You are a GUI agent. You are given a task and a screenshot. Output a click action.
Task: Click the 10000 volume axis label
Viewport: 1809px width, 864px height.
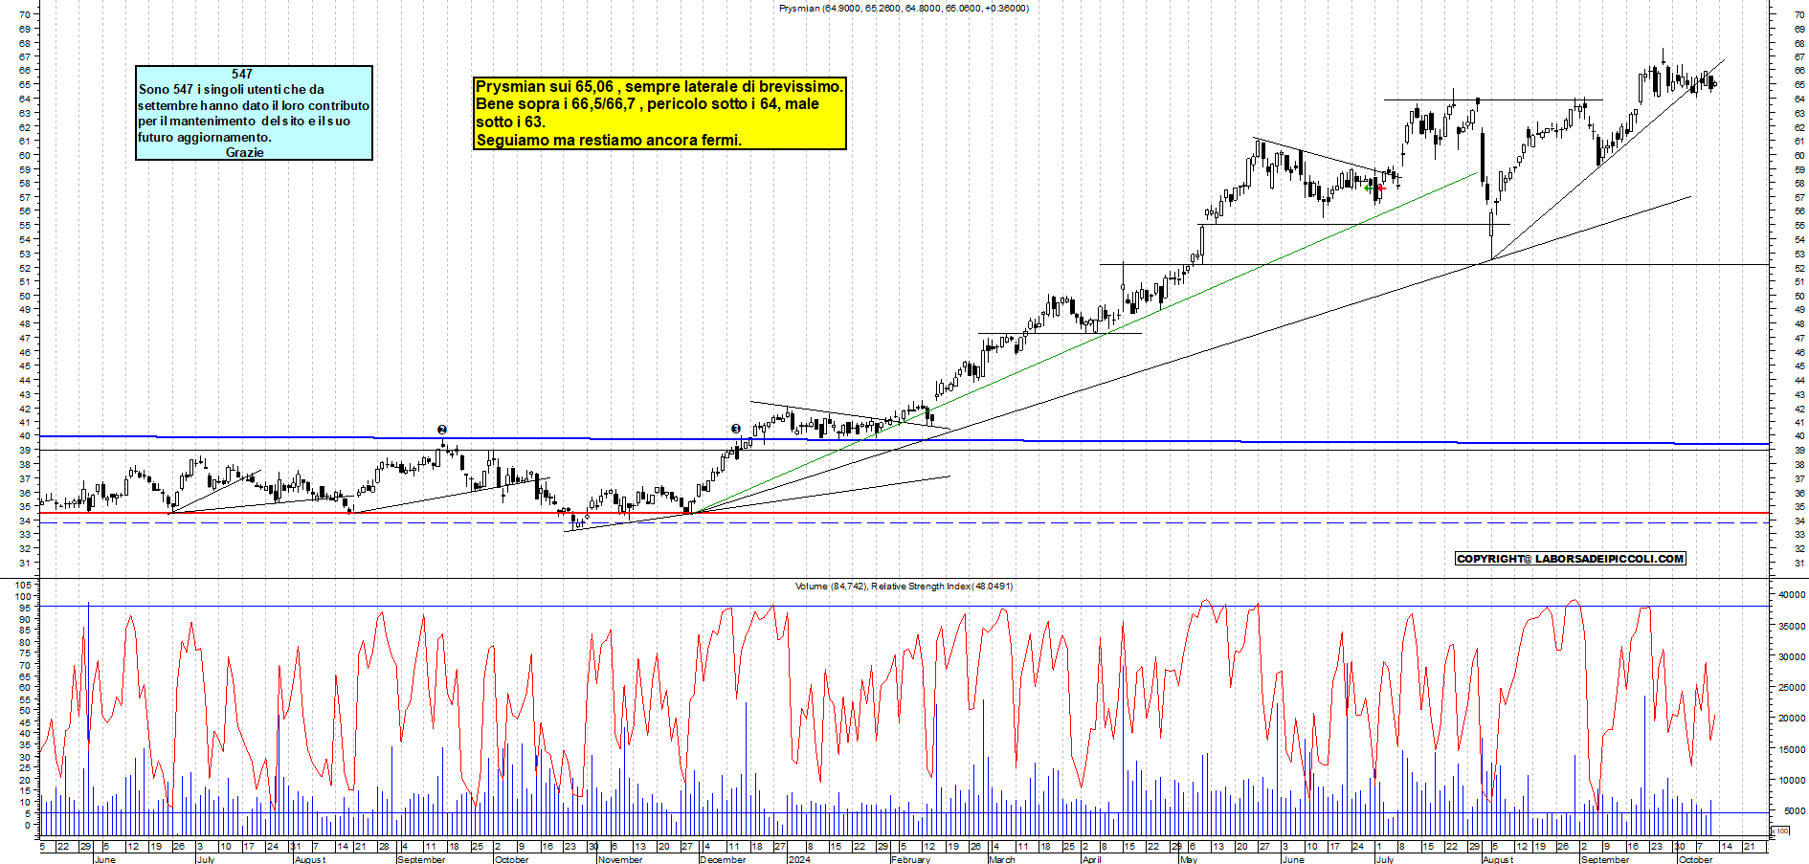1791,781
